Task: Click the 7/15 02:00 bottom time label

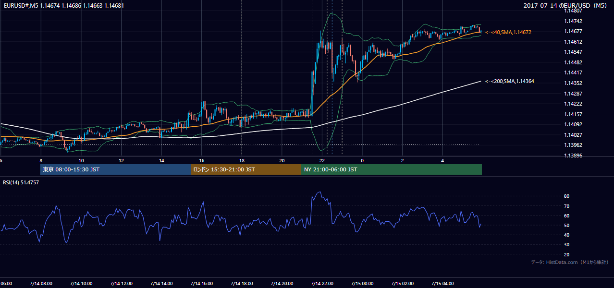Action: 403,284
